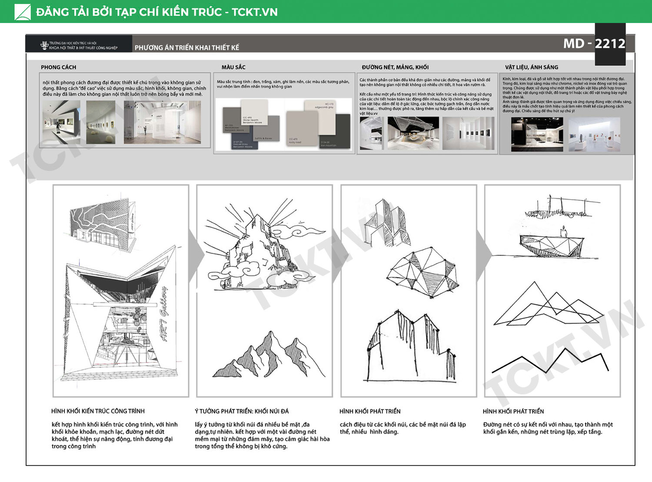Pick the Stone Hearth color swatch
Image resolution: width=652 pixels, height=482 pixels.
point(254,112)
